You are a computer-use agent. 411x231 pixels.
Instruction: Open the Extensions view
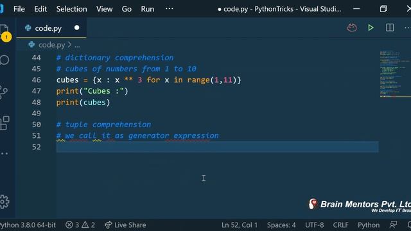[x=4, y=123]
